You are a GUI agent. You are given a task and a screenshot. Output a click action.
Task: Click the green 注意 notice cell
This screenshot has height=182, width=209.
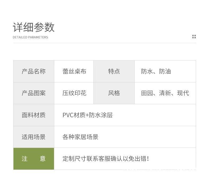tap(34, 159)
